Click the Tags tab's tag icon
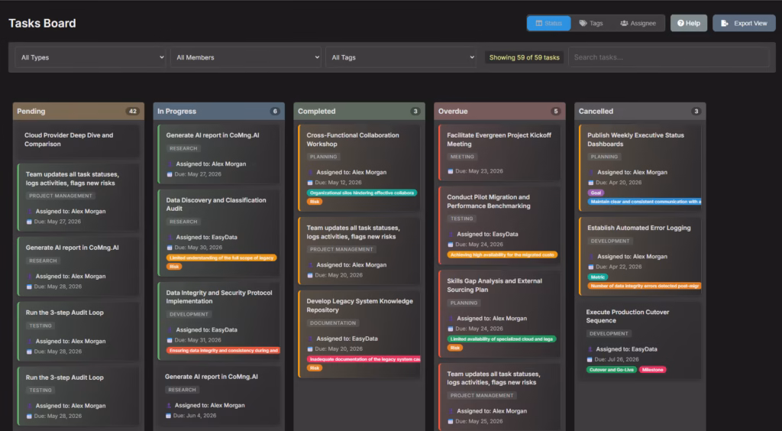 tap(583, 24)
